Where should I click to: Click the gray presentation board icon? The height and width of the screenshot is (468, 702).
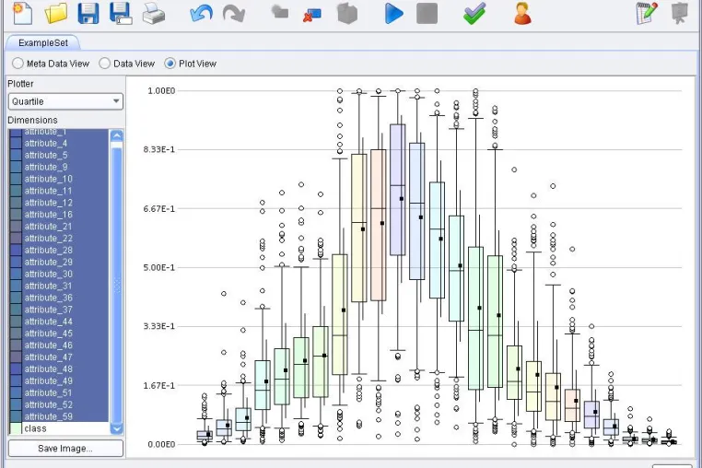[x=680, y=13]
